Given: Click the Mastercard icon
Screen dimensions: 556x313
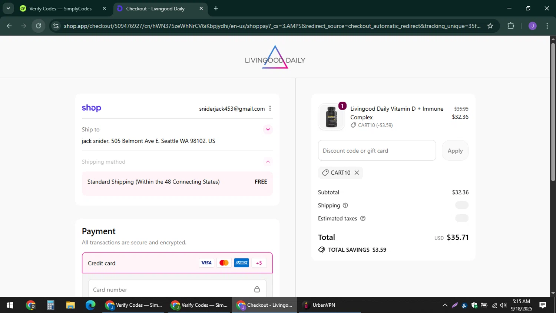Looking at the screenshot, I should pos(224,263).
